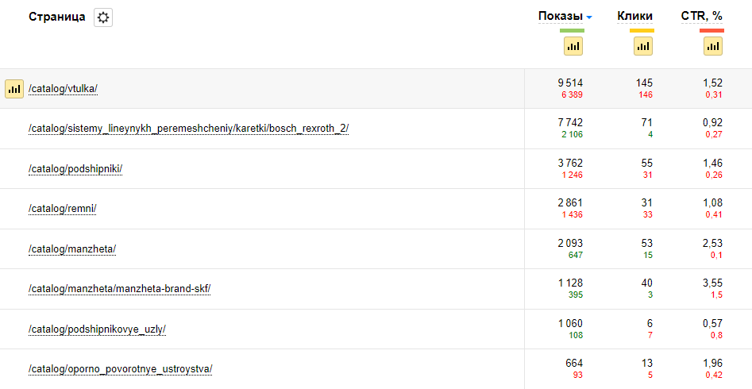
Task: Sort table by Клики header
Action: pos(634,16)
